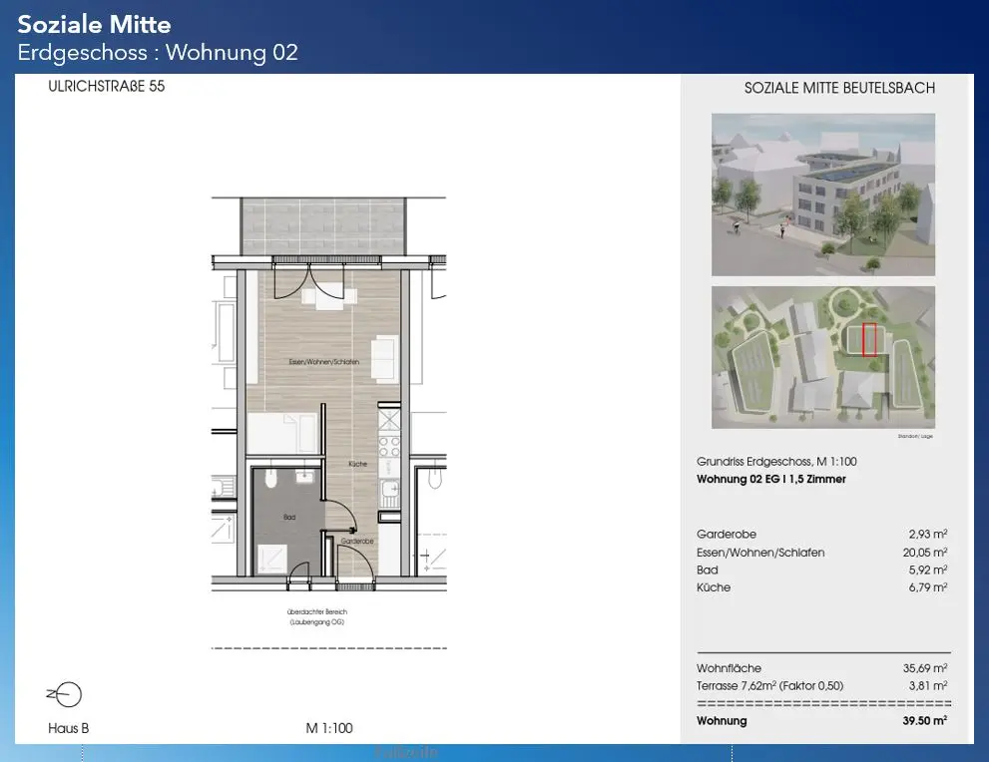
Task: Click the 'Fußzeile' footer placeholder
Action: (406, 753)
